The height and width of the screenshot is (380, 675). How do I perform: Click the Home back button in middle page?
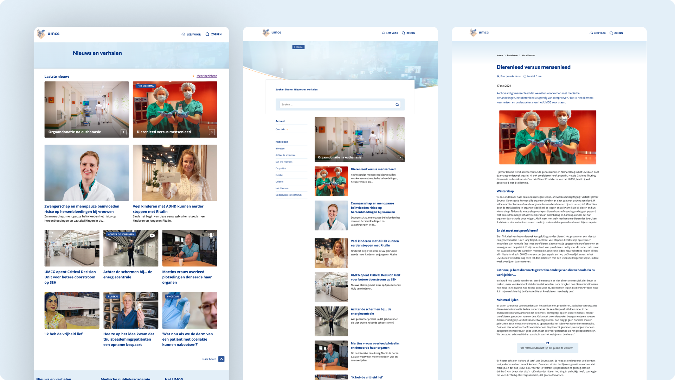point(298,47)
